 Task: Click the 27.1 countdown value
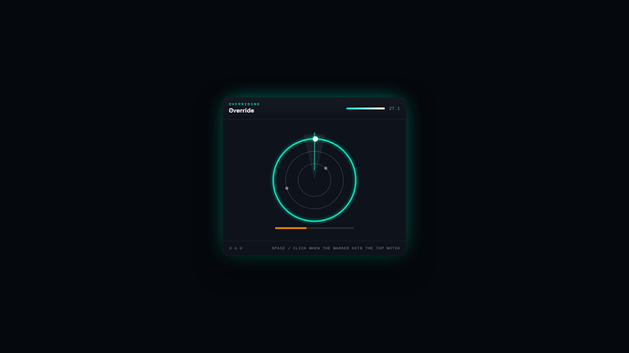[395, 108]
